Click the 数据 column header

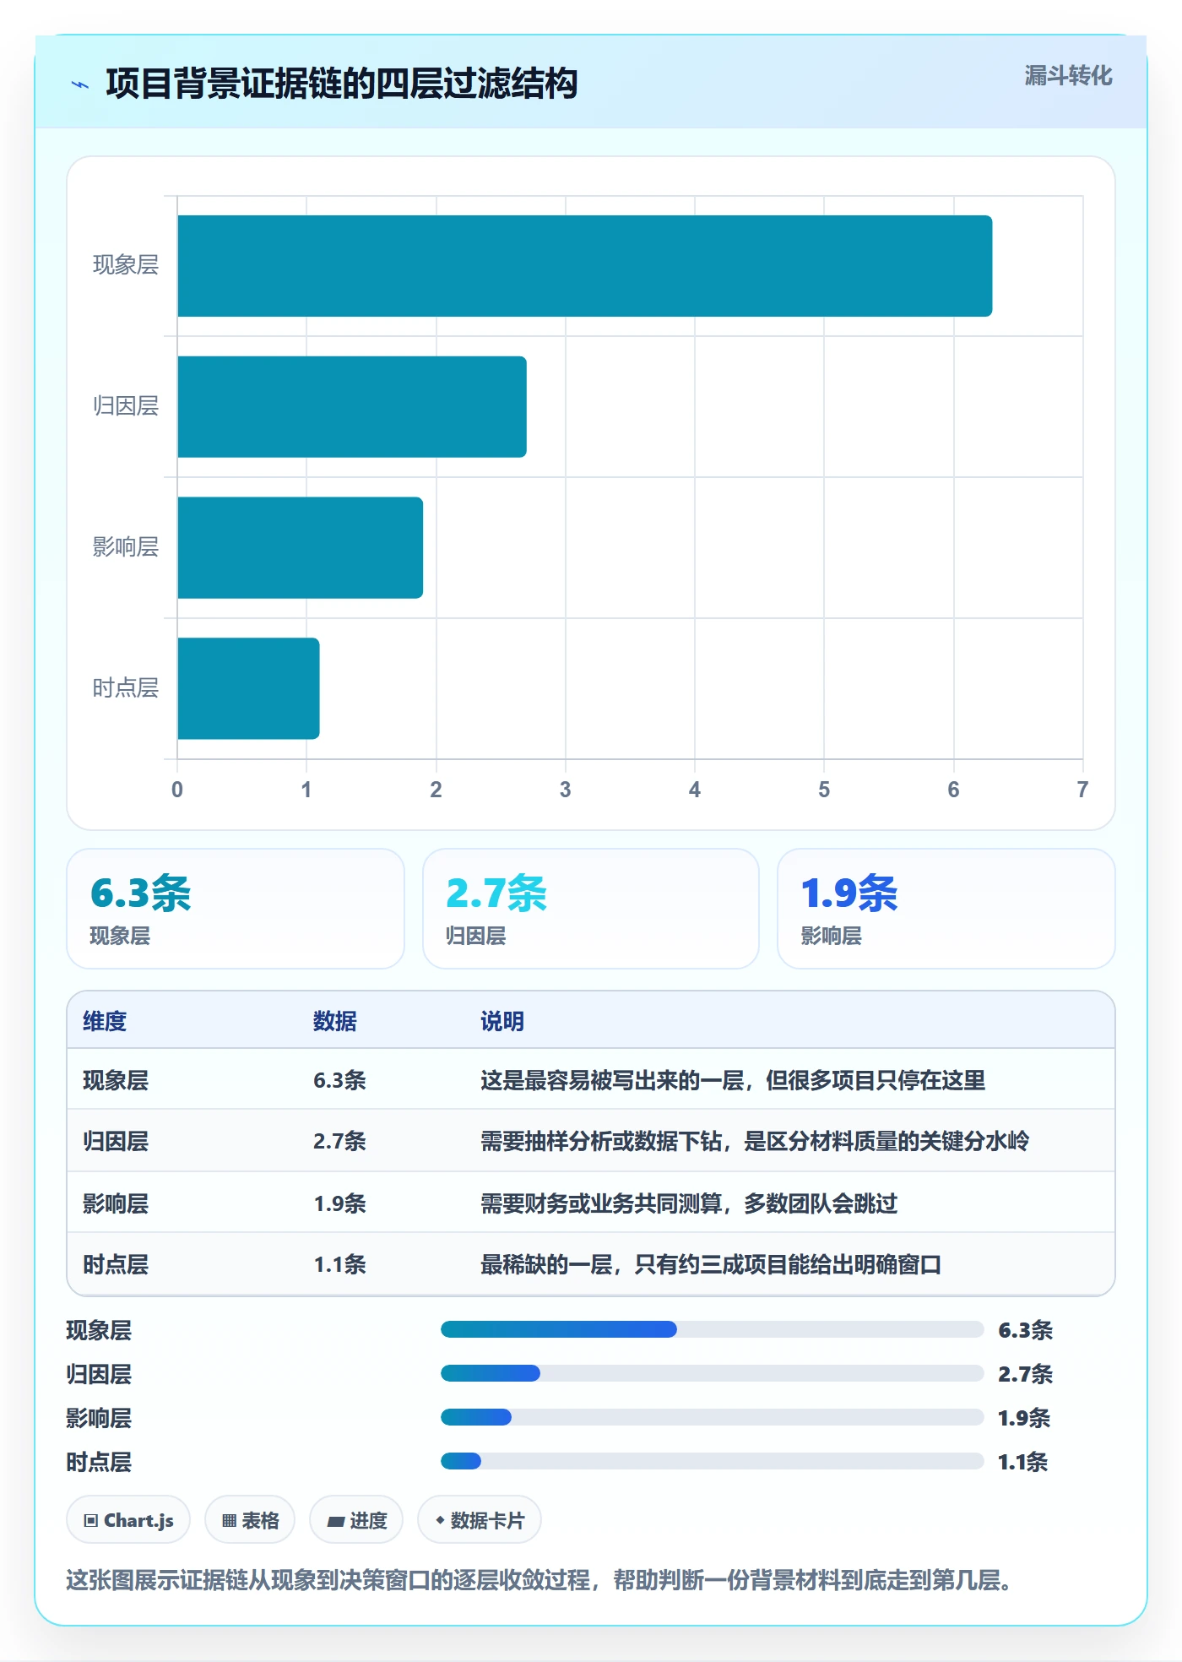[335, 1021]
